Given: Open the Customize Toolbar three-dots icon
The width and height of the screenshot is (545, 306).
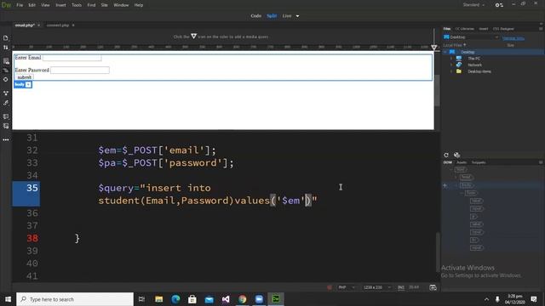Looking at the screenshot, I should click(6, 139).
